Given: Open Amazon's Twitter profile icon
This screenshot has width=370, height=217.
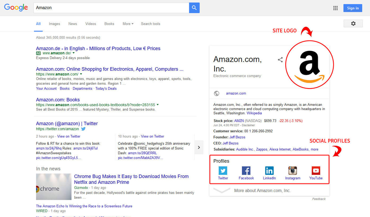Looking at the screenshot, I should [223, 171].
